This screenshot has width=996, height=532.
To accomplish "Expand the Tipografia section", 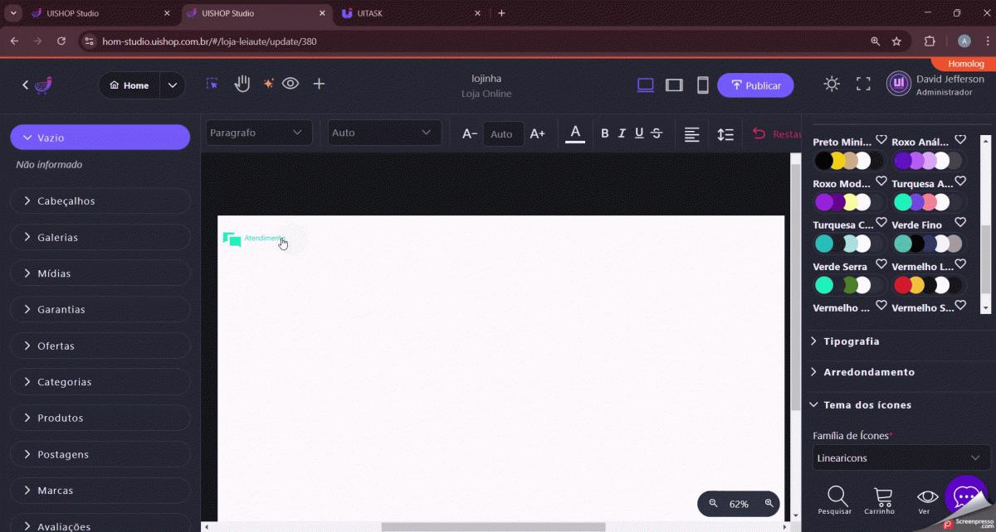I will [x=851, y=341].
